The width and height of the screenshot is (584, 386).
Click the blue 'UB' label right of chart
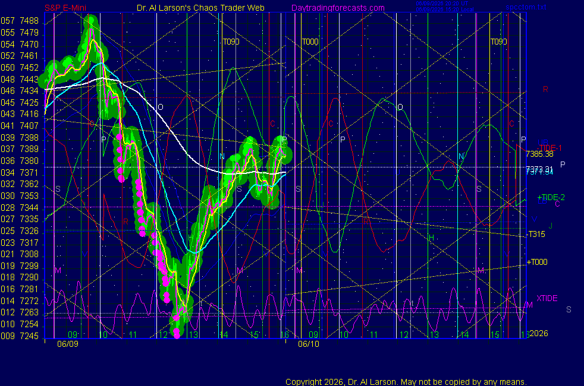tap(543, 142)
